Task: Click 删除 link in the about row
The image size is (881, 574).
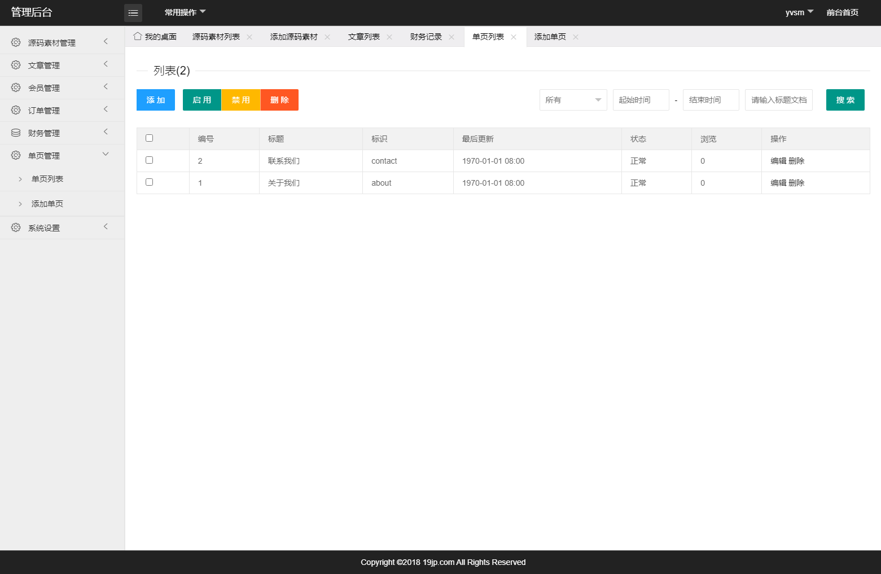Action: 796,183
